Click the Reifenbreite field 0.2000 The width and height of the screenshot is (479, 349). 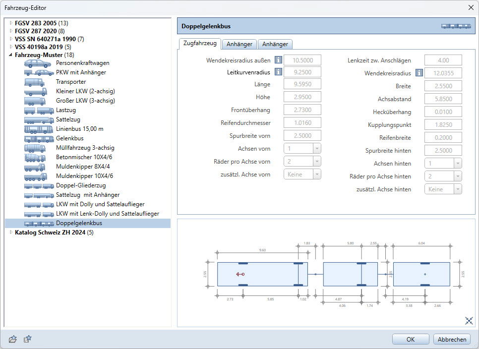coord(443,137)
